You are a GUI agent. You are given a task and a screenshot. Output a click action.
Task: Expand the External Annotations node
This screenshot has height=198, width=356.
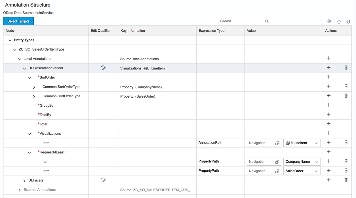click(x=19, y=190)
